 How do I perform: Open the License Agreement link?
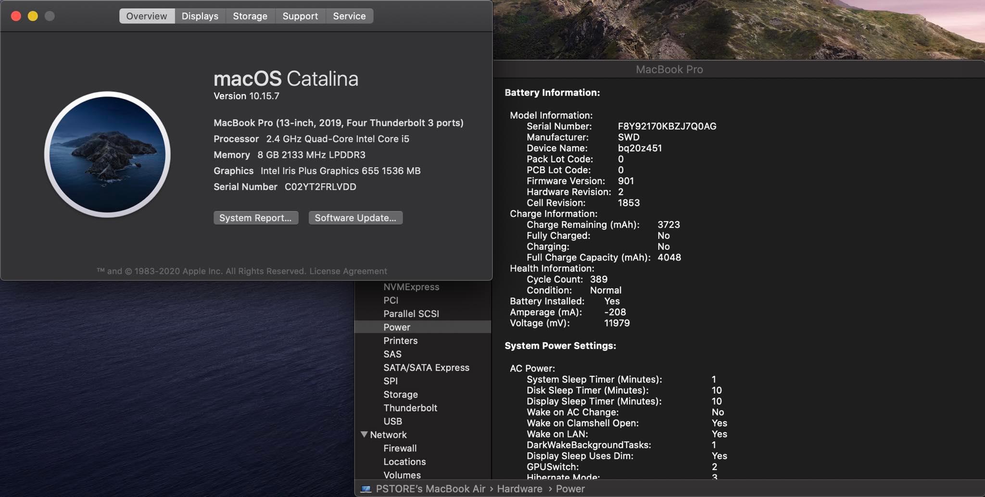(x=348, y=271)
